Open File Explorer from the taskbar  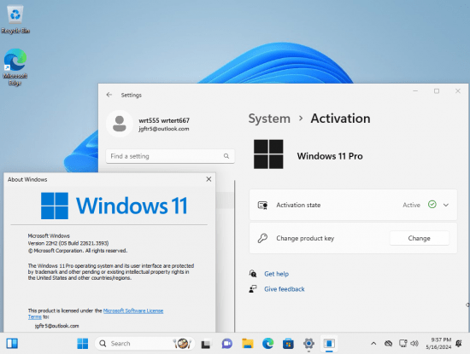pos(248,344)
